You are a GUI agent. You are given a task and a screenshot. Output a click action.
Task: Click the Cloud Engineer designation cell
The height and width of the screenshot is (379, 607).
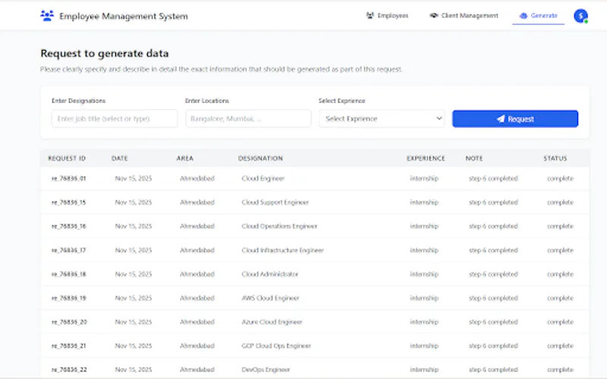point(263,179)
